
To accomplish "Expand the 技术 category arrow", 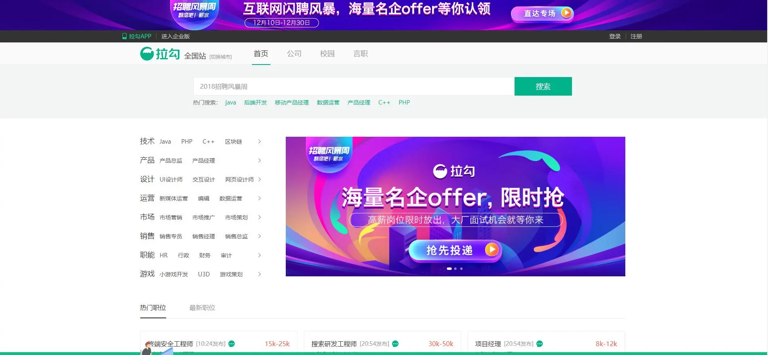I will click(x=260, y=142).
